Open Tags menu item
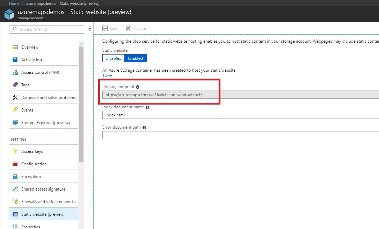379x229 pixels. 44,85
